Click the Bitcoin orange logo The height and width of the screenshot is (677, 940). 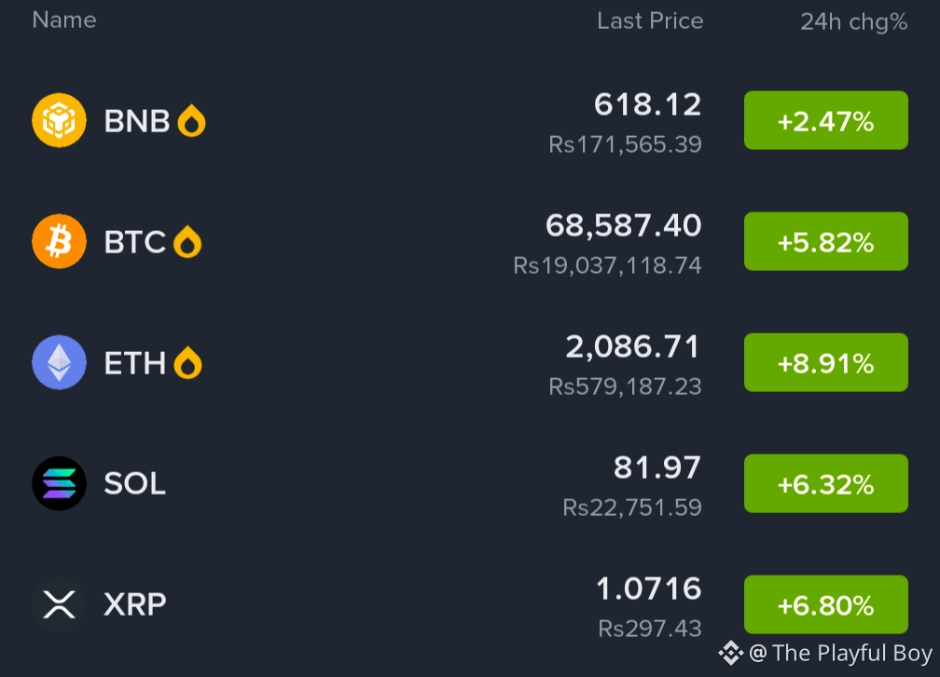coord(59,241)
